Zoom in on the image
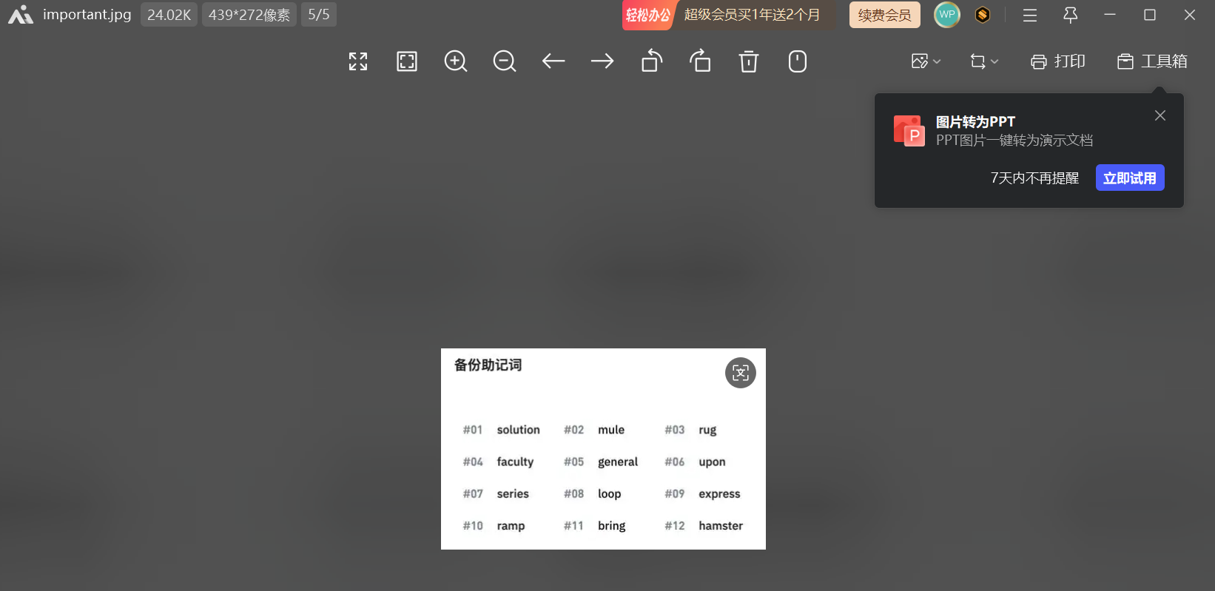 pyautogui.click(x=456, y=61)
